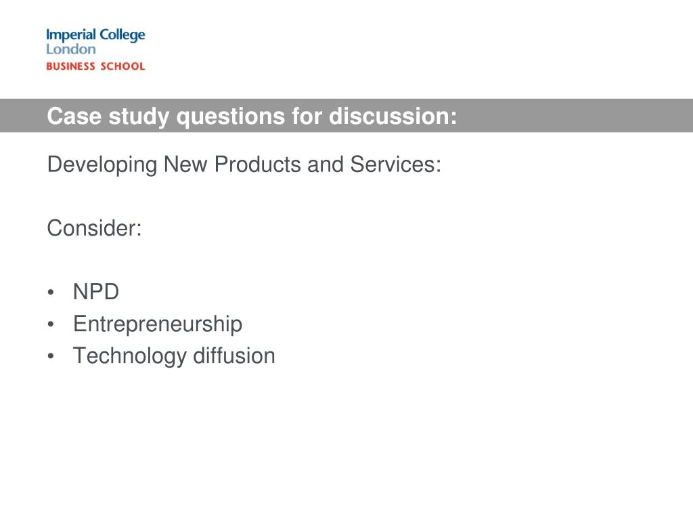Click the Consider: text line
Image resolution: width=693 pixels, height=520 pixels.
coord(94,228)
